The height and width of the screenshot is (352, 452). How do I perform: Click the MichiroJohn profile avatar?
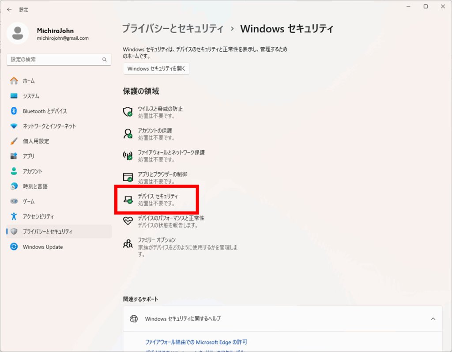click(18, 33)
